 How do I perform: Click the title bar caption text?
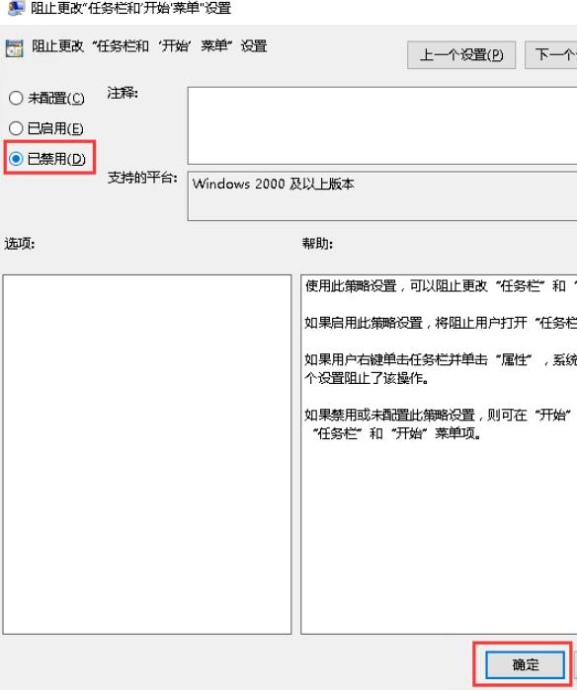coord(130,8)
